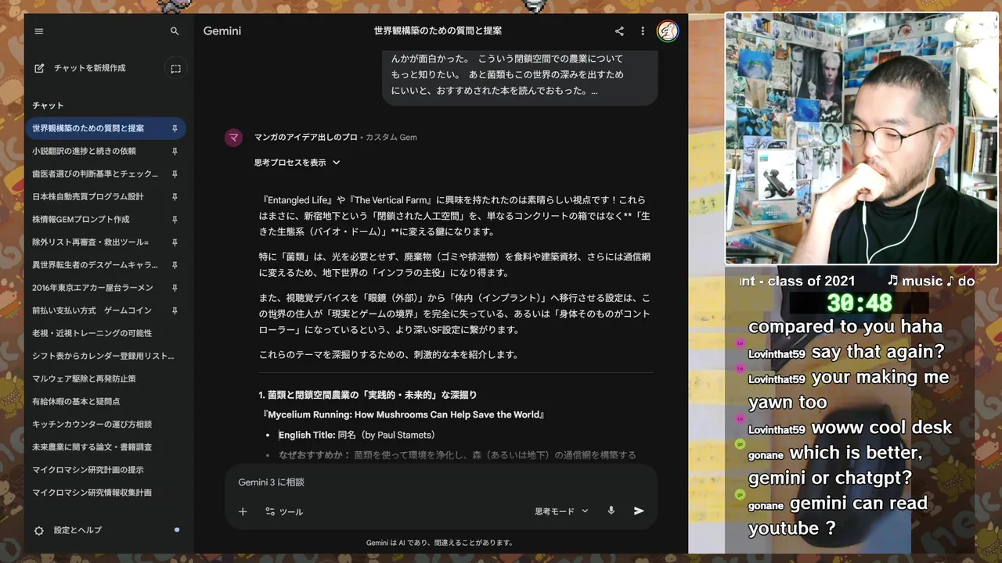This screenshot has width=1002, height=563.
Task: Open the sidebar chat search
Action: (175, 31)
